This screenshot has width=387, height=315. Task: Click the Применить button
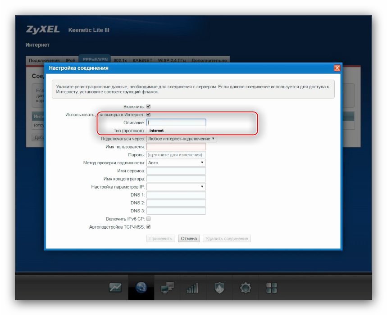click(x=161, y=238)
